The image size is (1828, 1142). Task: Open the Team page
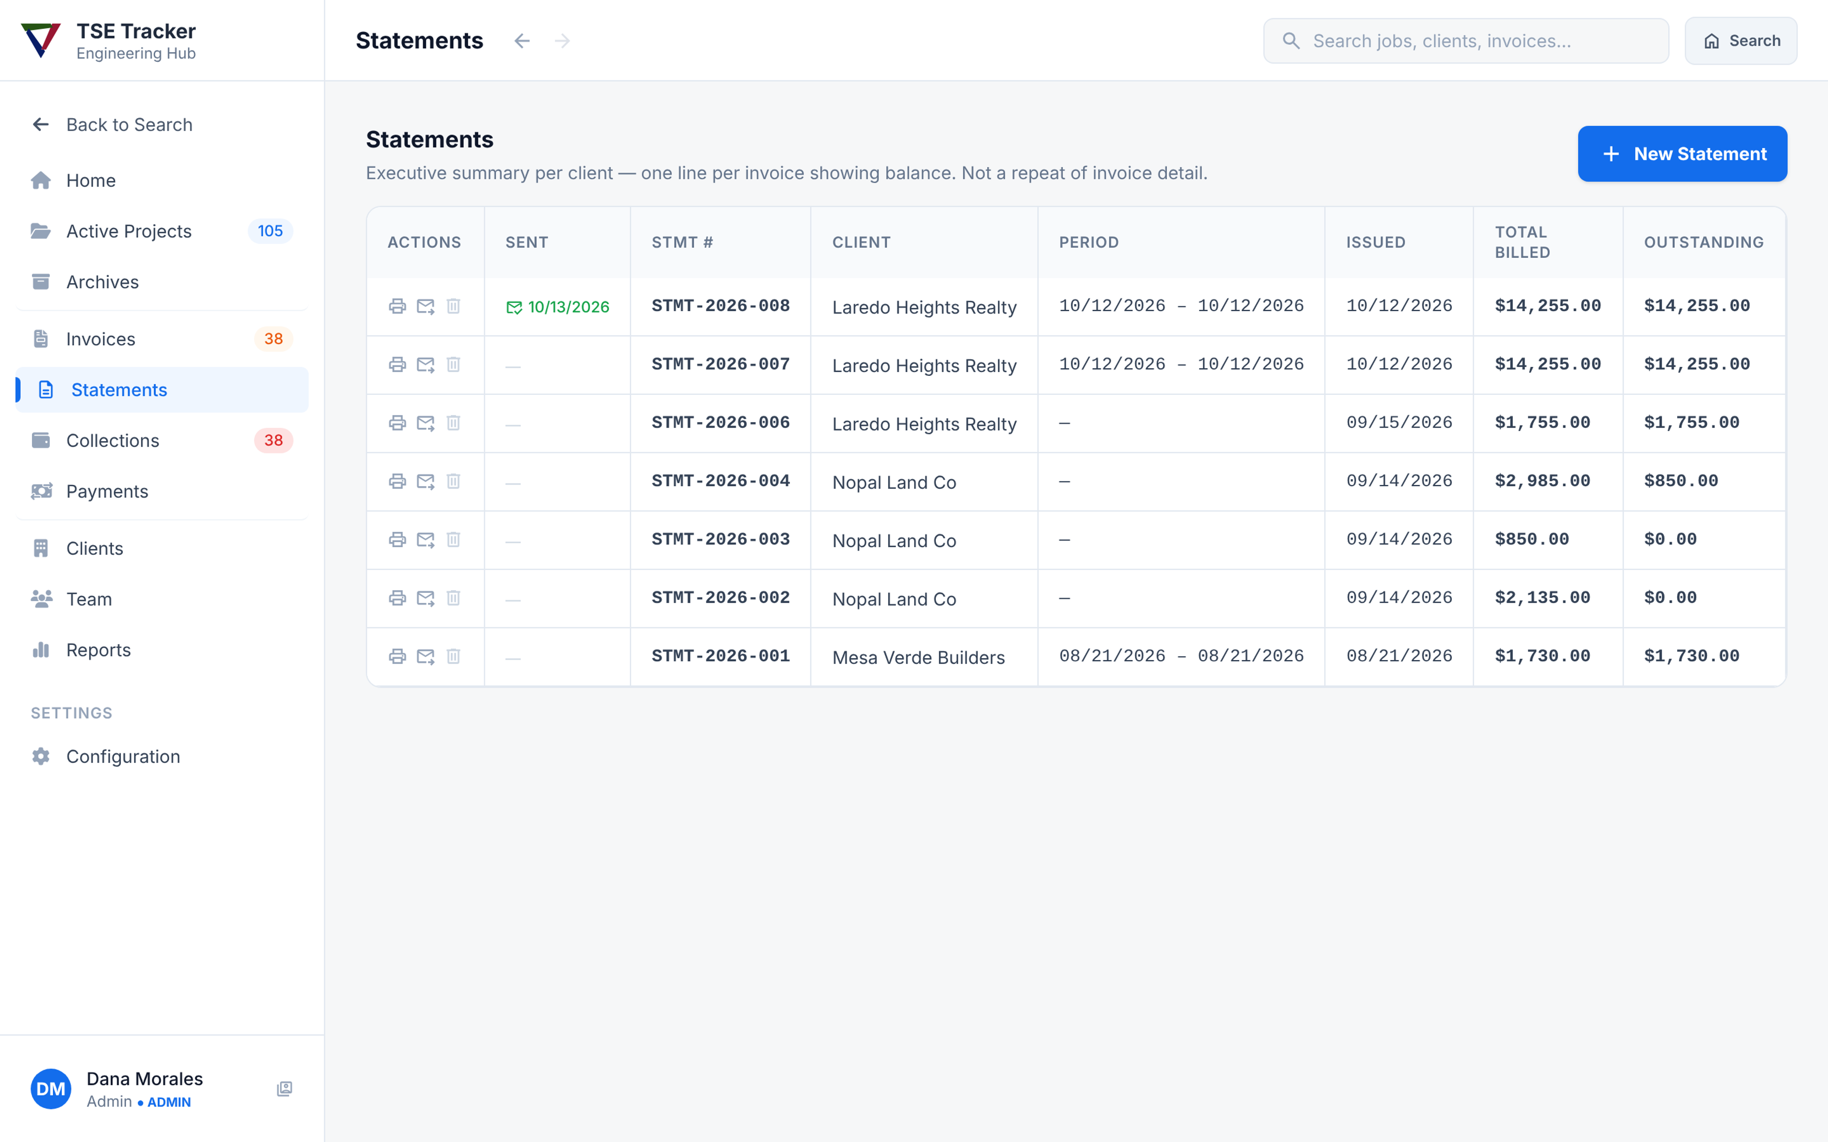click(162, 599)
